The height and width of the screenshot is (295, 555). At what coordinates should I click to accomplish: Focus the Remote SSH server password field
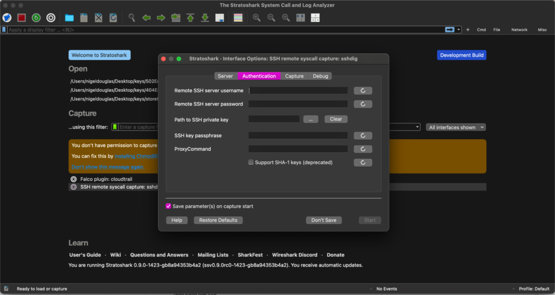(298, 104)
